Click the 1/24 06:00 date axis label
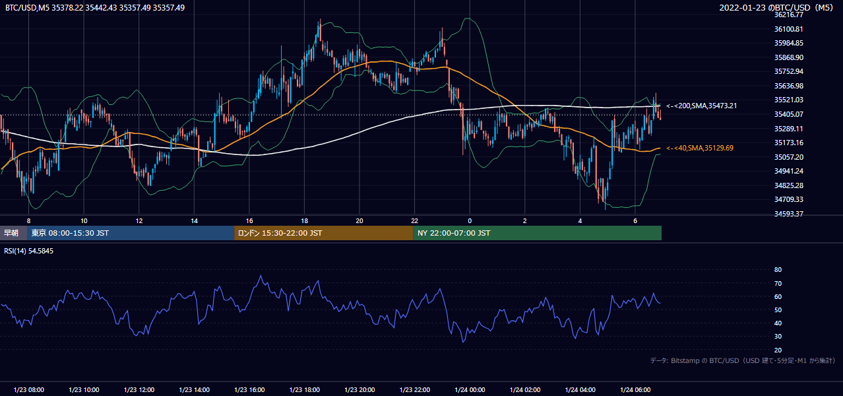This screenshot has height=396, width=843. 635,390
